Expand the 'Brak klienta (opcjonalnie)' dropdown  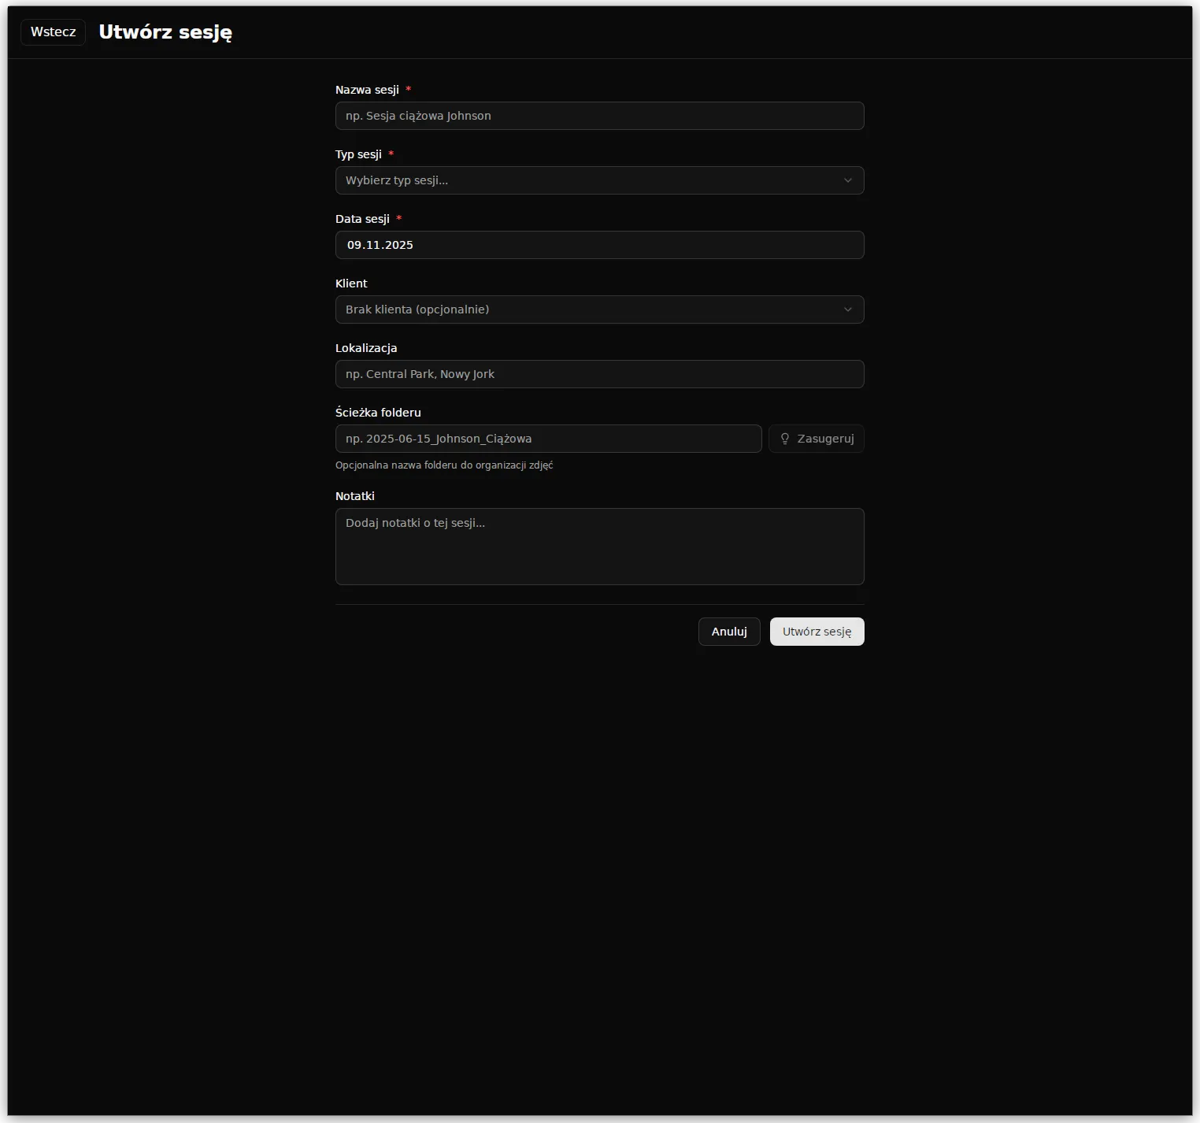pos(591,309)
